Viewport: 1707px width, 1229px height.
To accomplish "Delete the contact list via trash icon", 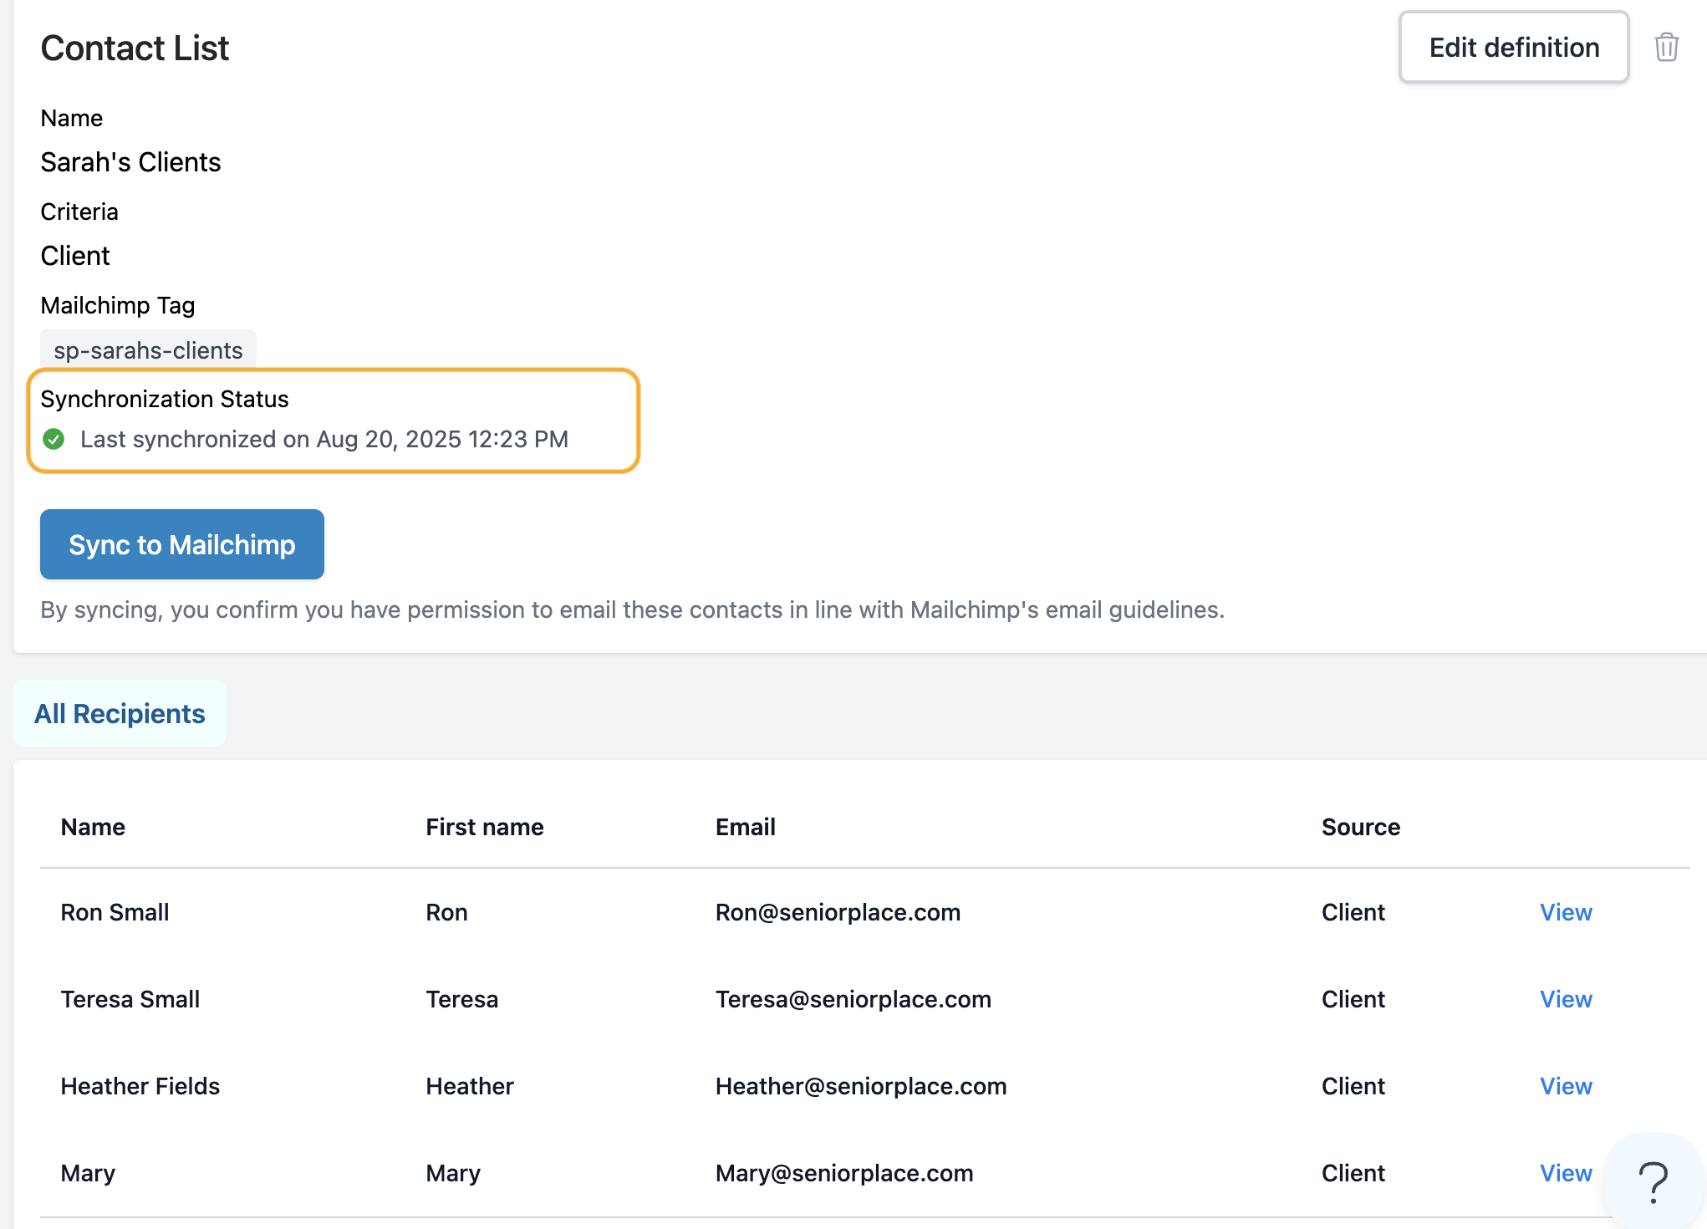I will coord(1666,48).
